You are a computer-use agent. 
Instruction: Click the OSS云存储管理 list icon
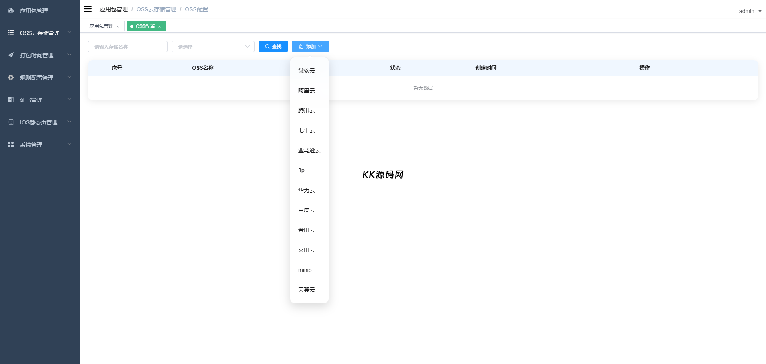pyautogui.click(x=11, y=33)
